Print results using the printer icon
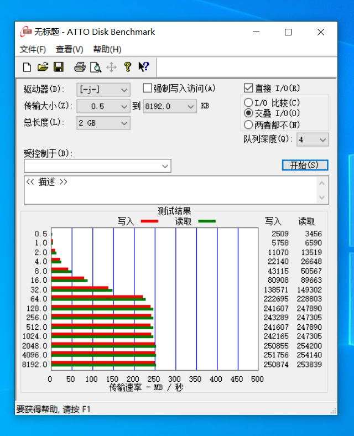The height and width of the screenshot is (436, 354). click(x=80, y=68)
